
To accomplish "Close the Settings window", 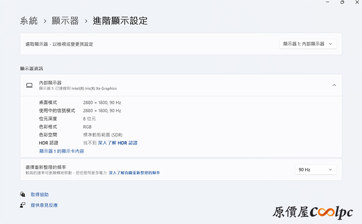I will coord(357,2).
